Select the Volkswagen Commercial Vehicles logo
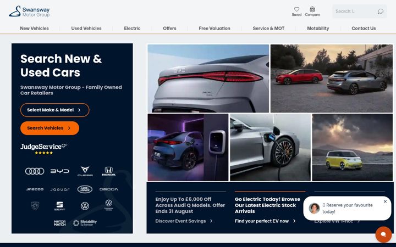 pos(108,205)
